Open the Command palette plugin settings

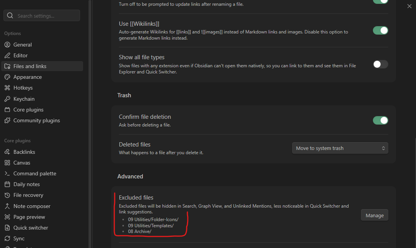35,173
